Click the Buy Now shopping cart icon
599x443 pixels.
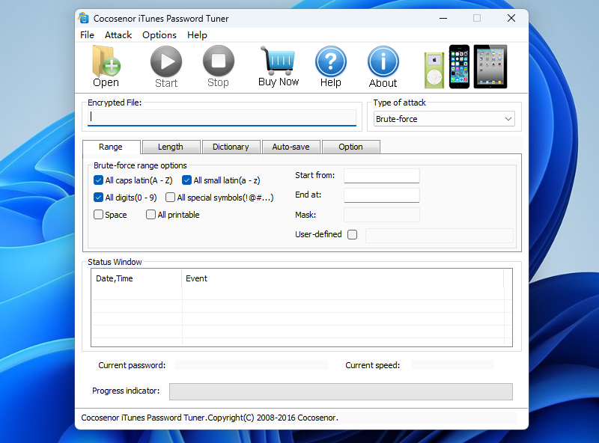pyautogui.click(x=279, y=67)
